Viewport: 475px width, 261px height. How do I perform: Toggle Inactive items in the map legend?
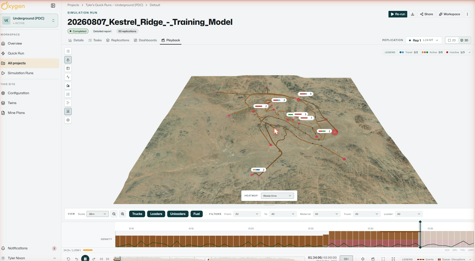[455, 52]
